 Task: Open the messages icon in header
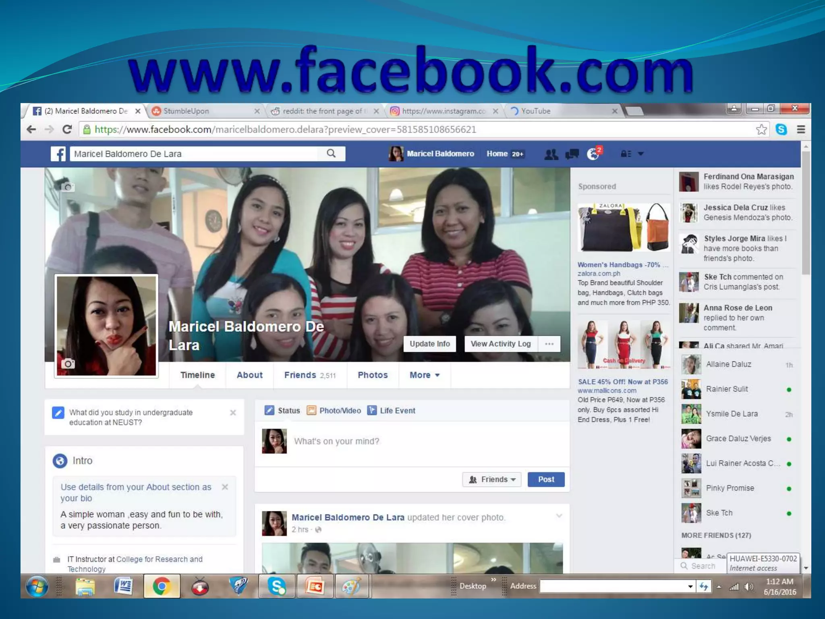[x=572, y=154]
